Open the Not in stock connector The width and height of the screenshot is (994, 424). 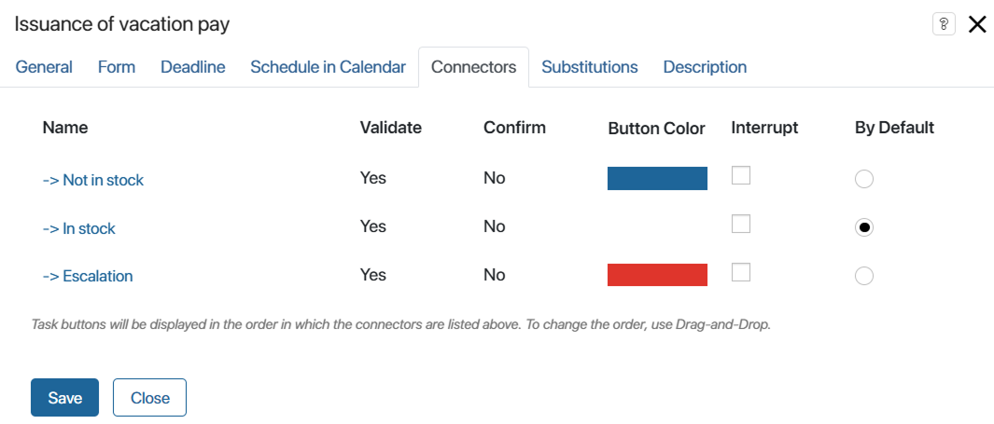click(93, 181)
